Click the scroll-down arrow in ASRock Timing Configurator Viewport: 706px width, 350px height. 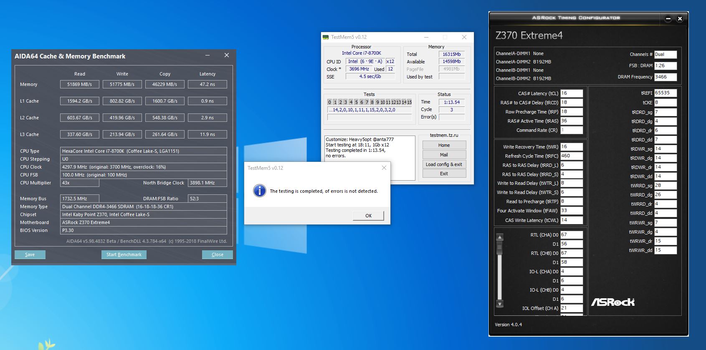tap(500, 303)
